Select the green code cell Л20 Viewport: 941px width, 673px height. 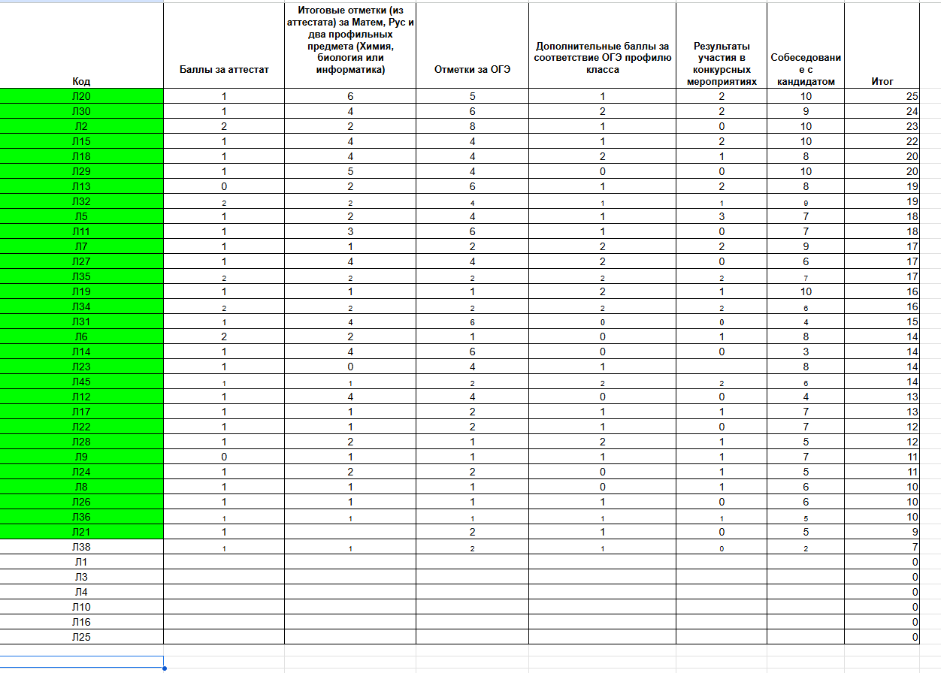pos(81,96)
